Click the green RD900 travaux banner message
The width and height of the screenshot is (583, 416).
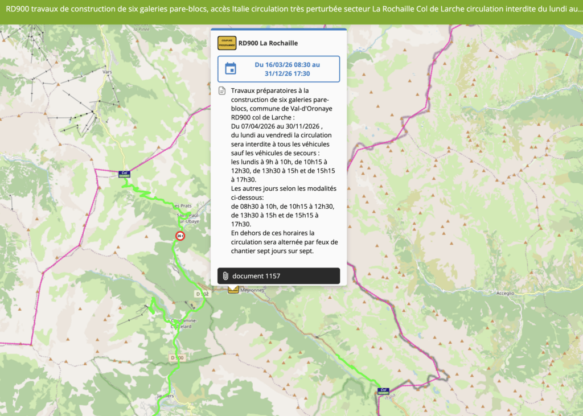pos(291,9)
